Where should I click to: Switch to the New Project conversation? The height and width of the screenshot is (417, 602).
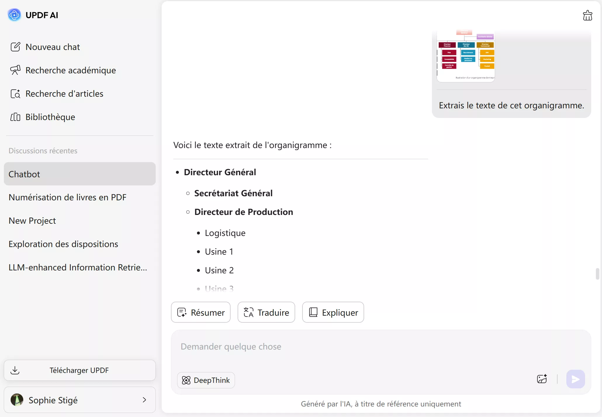point(32,220)
